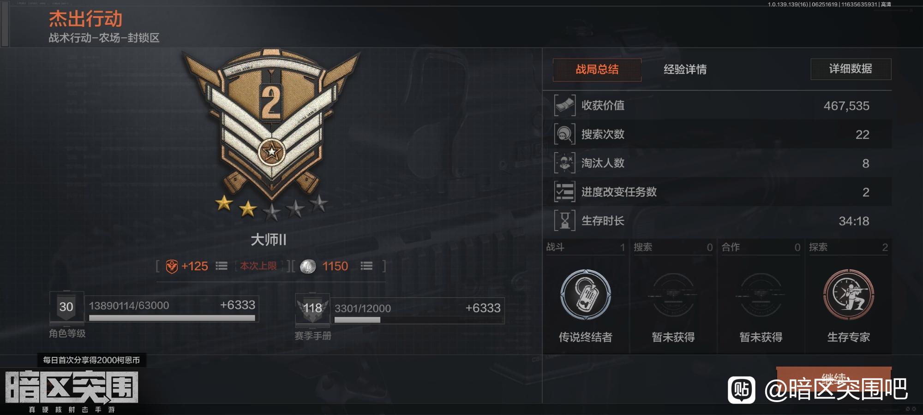This screenshot has height=415, width=923.
Task: Select the 生存时长 hourglass icon
Action: (565, 220)
